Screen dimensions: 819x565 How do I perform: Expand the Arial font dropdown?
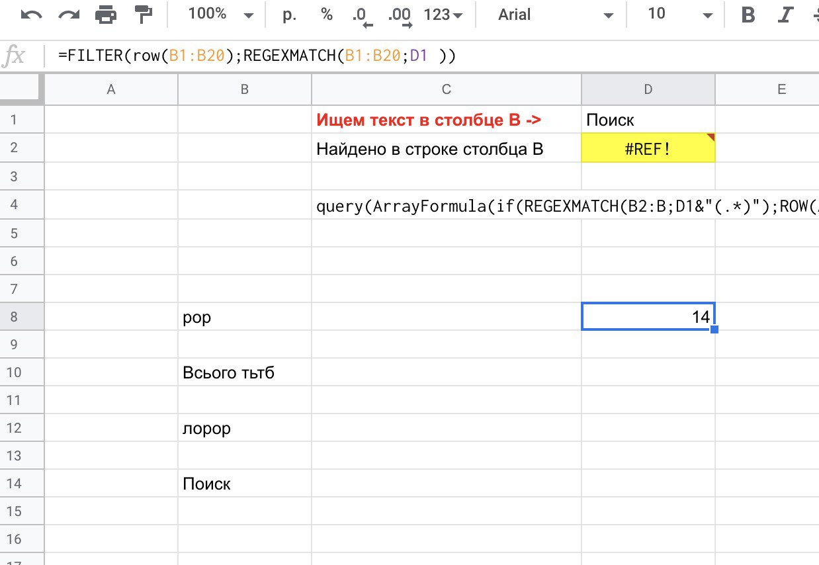tap(554, 15)
